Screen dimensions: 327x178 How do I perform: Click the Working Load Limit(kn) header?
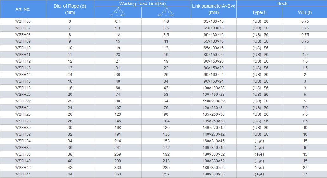(x=142, y=3)
